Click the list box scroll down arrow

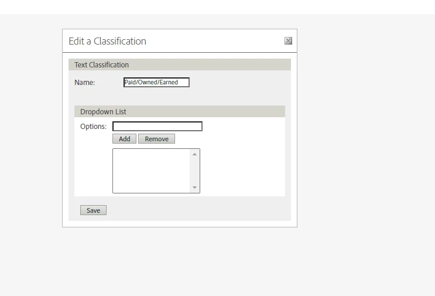pyautogui.click(x=194, y=188)
